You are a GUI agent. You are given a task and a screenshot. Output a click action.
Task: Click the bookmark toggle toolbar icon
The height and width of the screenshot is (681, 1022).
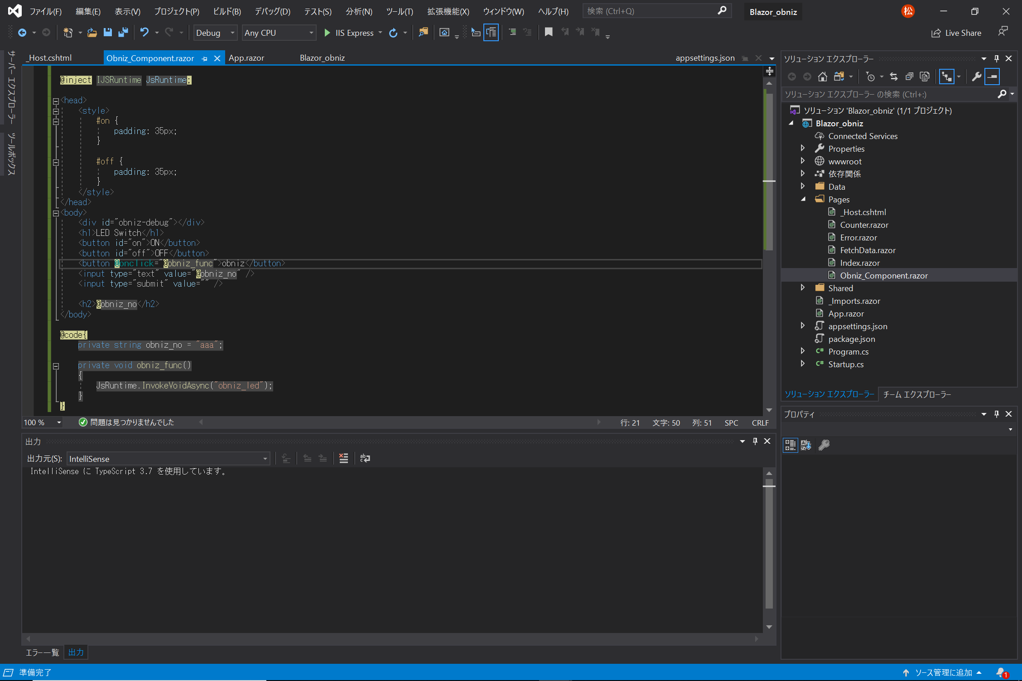548,32
